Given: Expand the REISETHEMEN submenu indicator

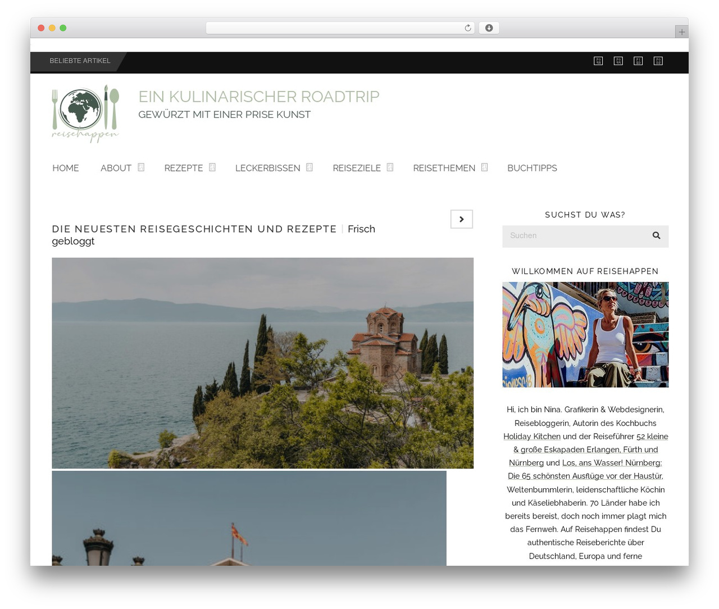Looking at the screenshot, I should click(x=484, y=167).
